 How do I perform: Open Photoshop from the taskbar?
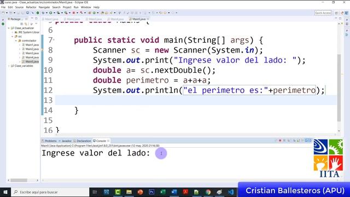151,192
